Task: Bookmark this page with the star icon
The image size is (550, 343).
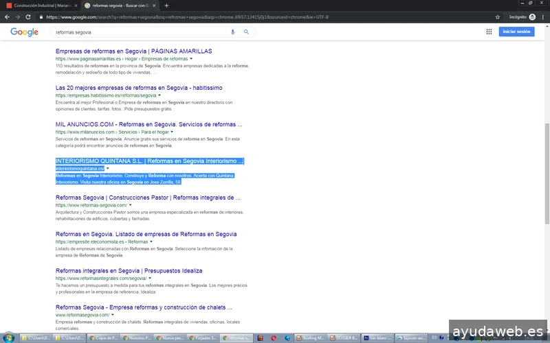Action: [x=497, y=16]
